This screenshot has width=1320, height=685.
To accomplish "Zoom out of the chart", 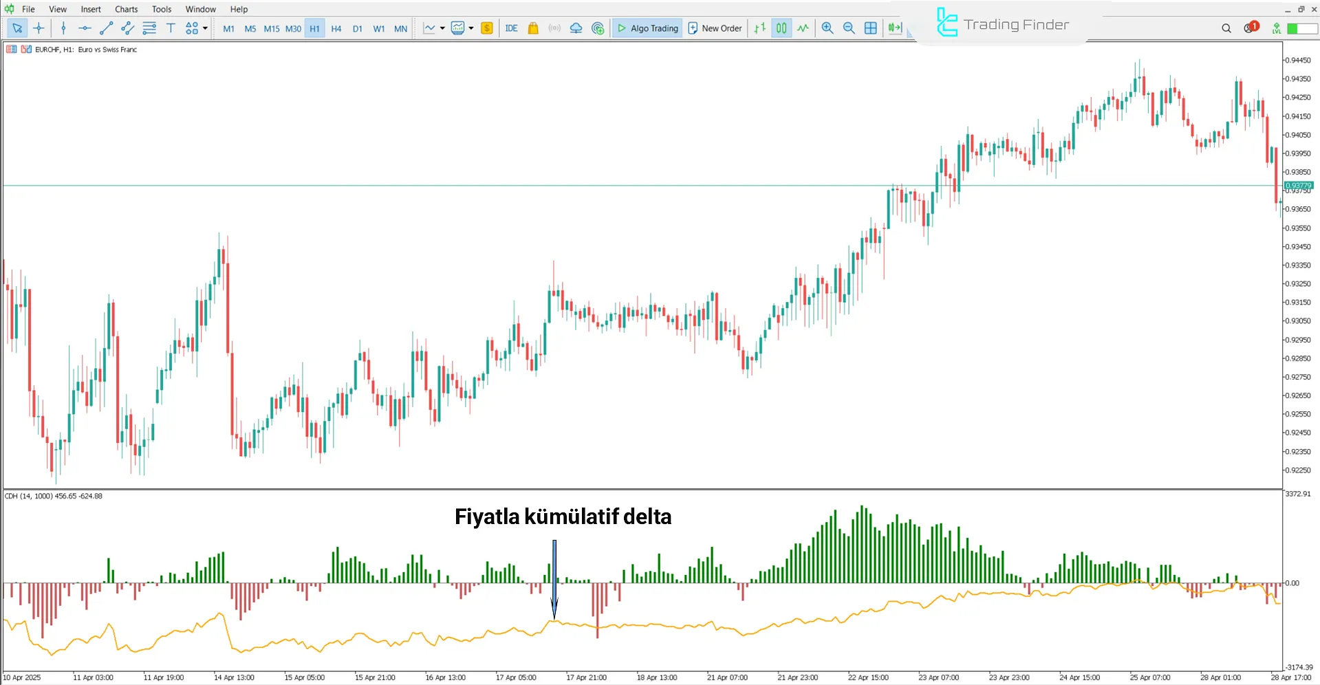I will 850,28.
